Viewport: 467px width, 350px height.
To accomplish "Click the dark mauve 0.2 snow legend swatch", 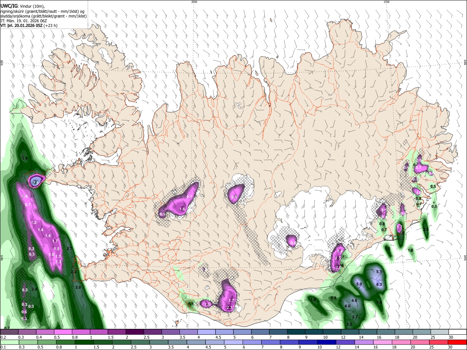I will point(9,332).
